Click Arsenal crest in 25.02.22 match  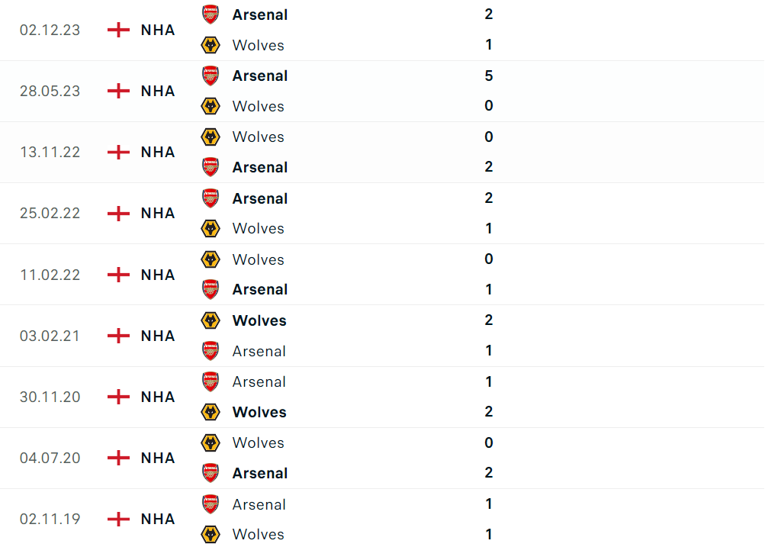pyautogui.click(x=211, y=198)
